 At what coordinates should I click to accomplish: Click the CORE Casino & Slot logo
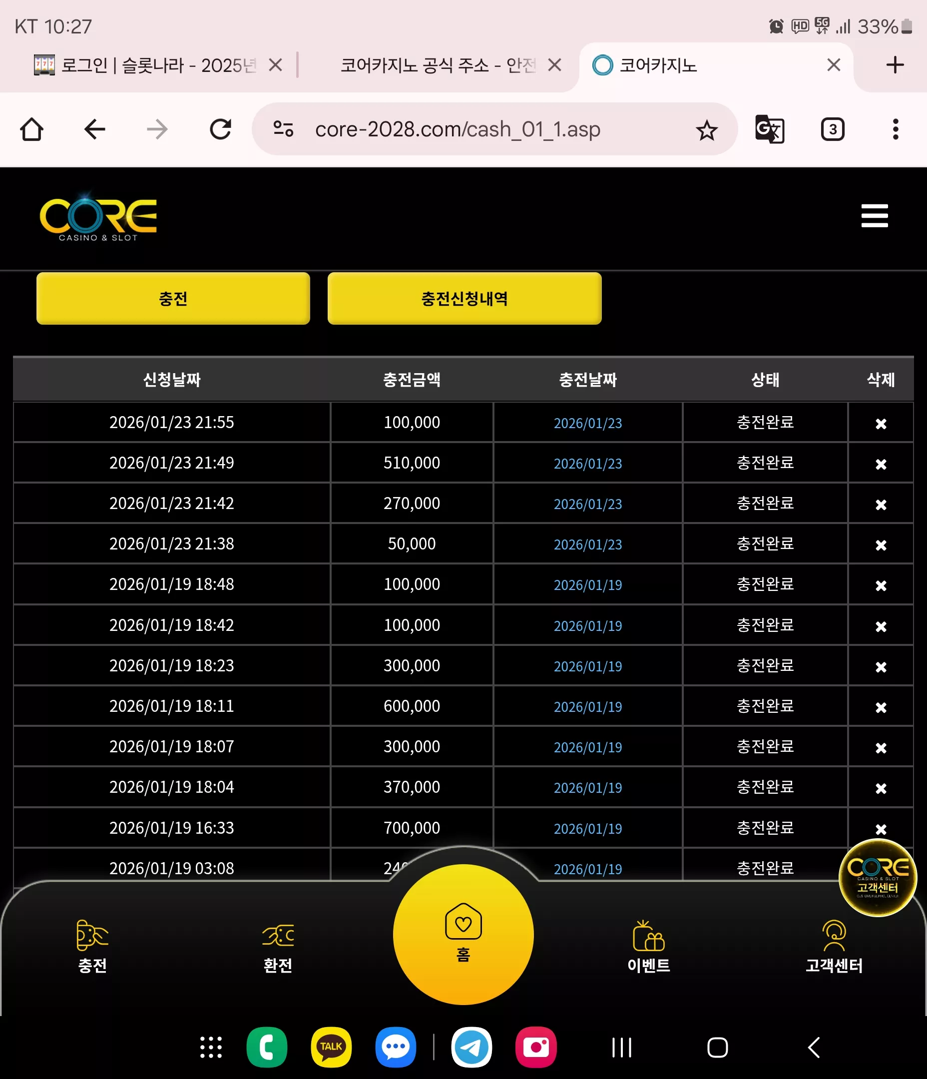click(x=98, y=218)
